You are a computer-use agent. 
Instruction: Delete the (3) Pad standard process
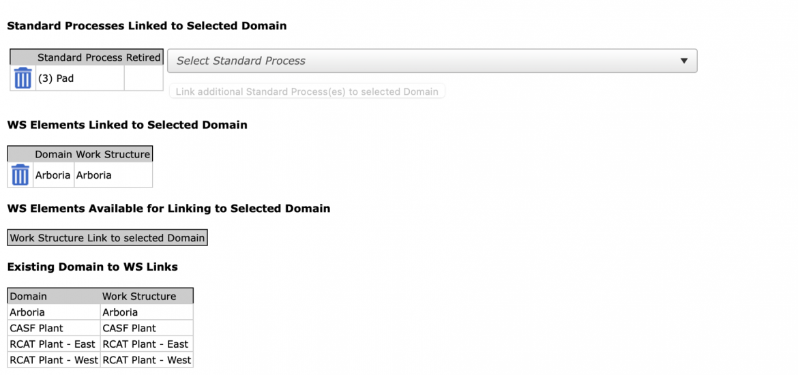(x=23, y=78)
